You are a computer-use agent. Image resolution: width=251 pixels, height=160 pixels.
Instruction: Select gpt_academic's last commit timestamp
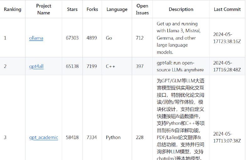coord(227,137)
